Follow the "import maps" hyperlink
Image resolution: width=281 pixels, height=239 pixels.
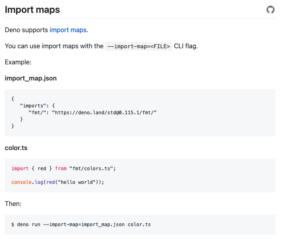point(68,30)
